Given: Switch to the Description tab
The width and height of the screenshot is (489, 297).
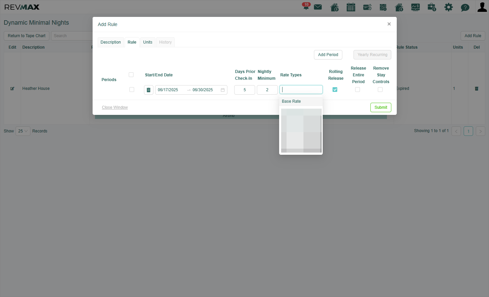Looking at the screenshot, I should pyautogui.click(x=111, y=42).
